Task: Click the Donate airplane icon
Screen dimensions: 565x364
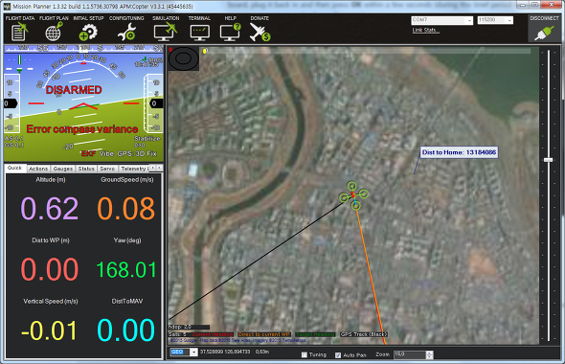Action: click(x=260, y=32)
